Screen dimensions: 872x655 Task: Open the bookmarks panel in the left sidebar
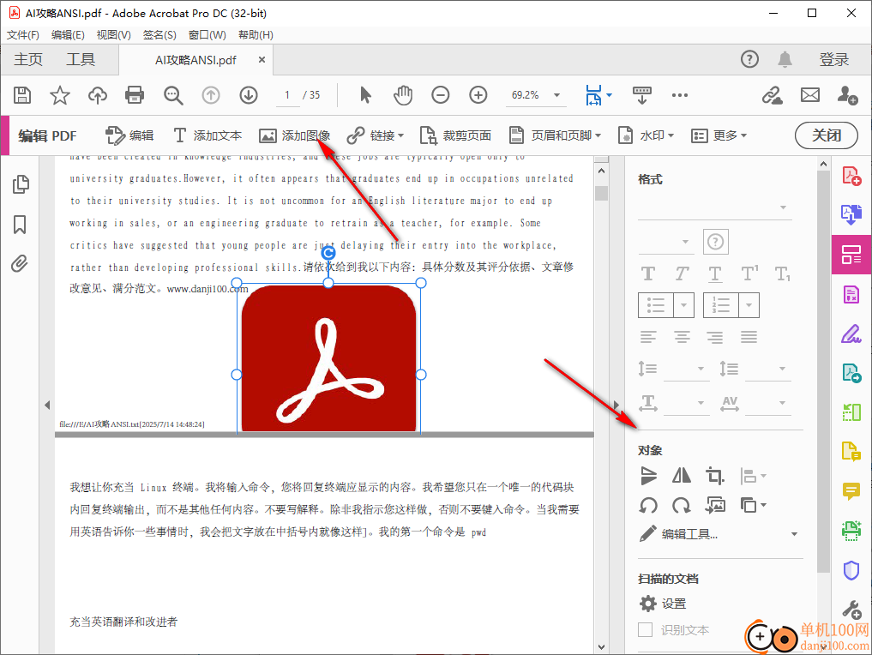(x=20, y=225)
